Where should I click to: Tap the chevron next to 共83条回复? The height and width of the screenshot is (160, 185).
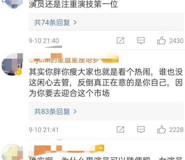coord(75,111)
